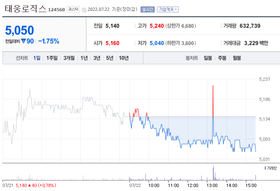Click the current price 5,050
This screenshot has height=191, width=280.
(x=19, y=30)
